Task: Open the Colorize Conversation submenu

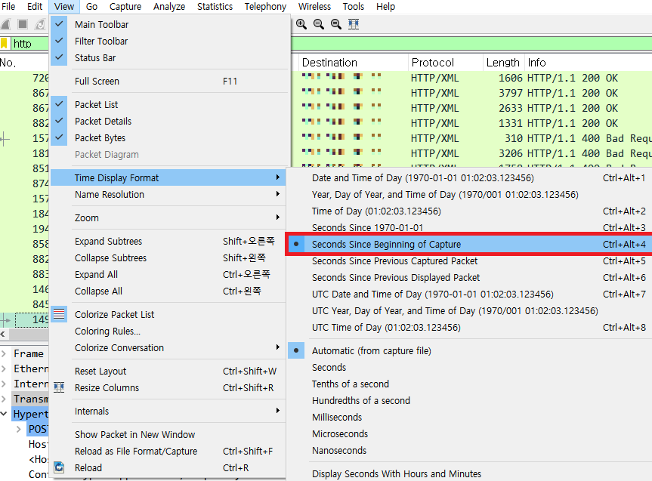Action: coord(168,347)
